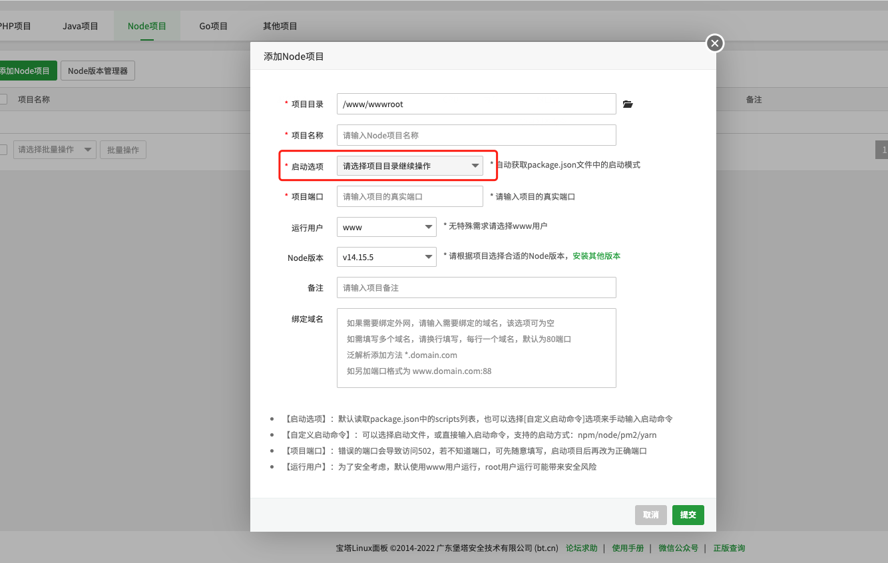Image resolution: width=888 pixels, height=563 pixels.
Task: Focus the 项目端口 input field
Action: tap(410, 196)
